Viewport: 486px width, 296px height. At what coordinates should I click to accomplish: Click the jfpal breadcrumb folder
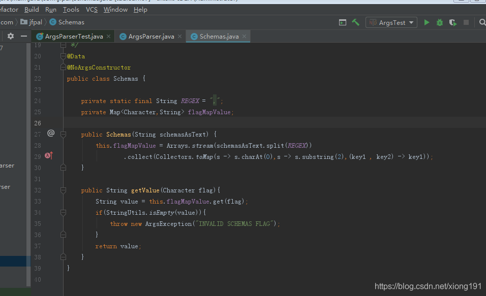click(32, 22)
